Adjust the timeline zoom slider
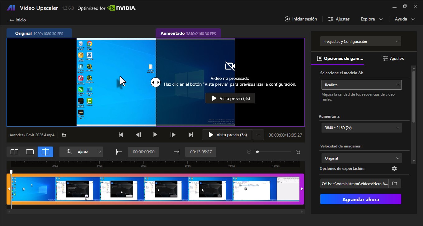423x226 pixels. point(257,152)
